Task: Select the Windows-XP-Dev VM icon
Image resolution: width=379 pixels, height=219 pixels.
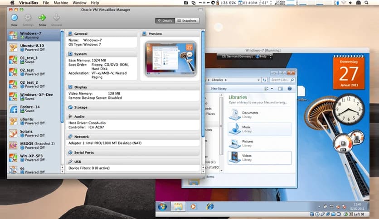Action: (x=13, y=96)
